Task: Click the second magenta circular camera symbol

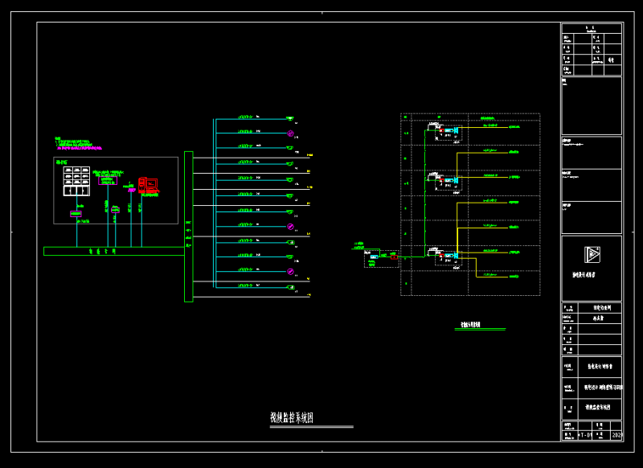Action: [291, 227]
